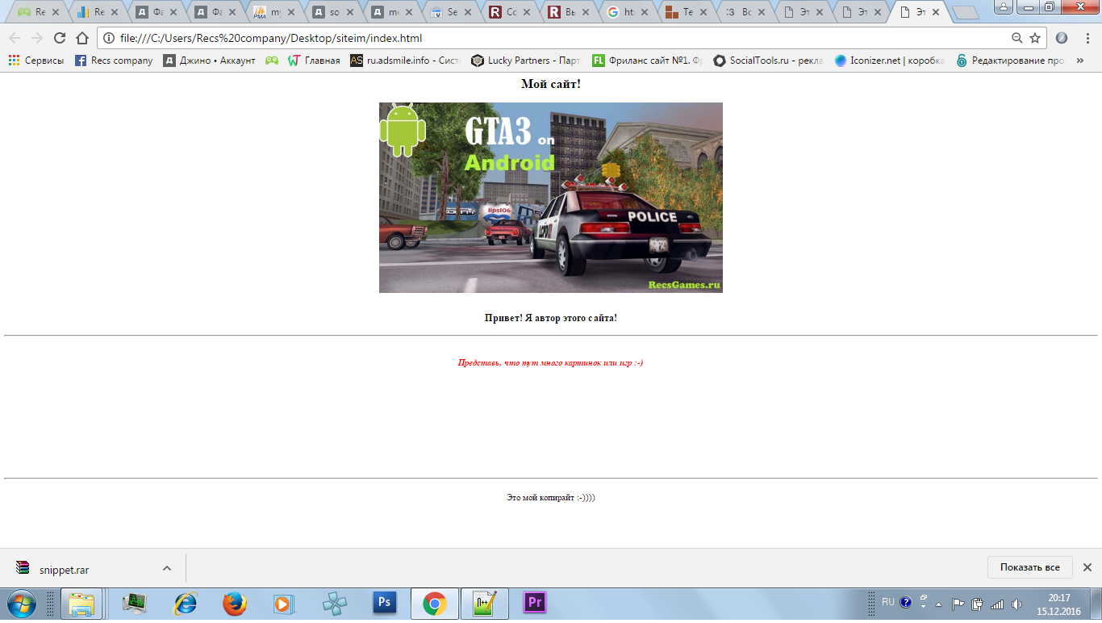This screenshot has height=623, width=1102.
Task: Click the extension icon beside the address bar
Action: [x=1062, y=38]
